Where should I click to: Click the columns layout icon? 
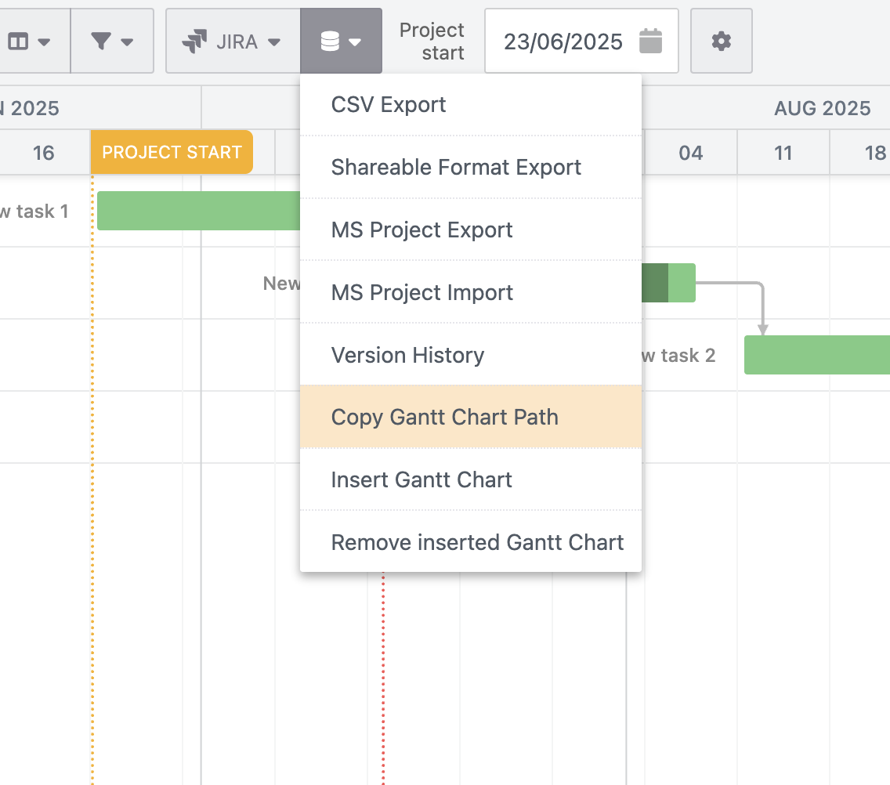[x=18, y=42]
